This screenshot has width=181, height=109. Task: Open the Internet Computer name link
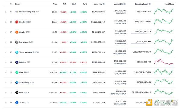pyautogui.click(x=27, y=12)
